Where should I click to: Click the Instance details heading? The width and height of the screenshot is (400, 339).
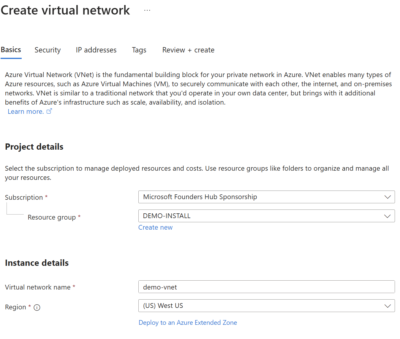point(37,263)
